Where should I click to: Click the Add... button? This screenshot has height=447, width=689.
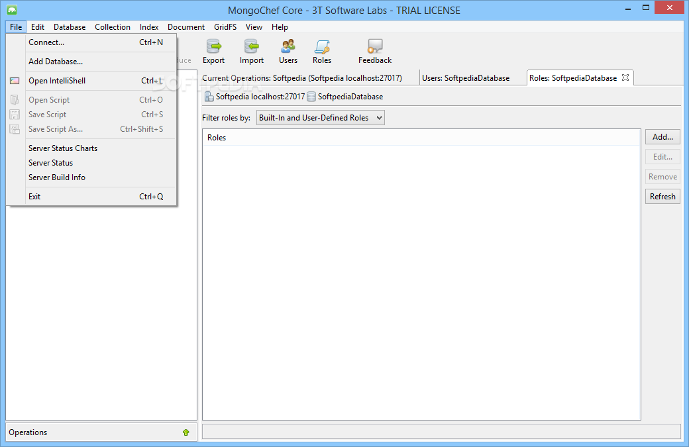point(662,137)
